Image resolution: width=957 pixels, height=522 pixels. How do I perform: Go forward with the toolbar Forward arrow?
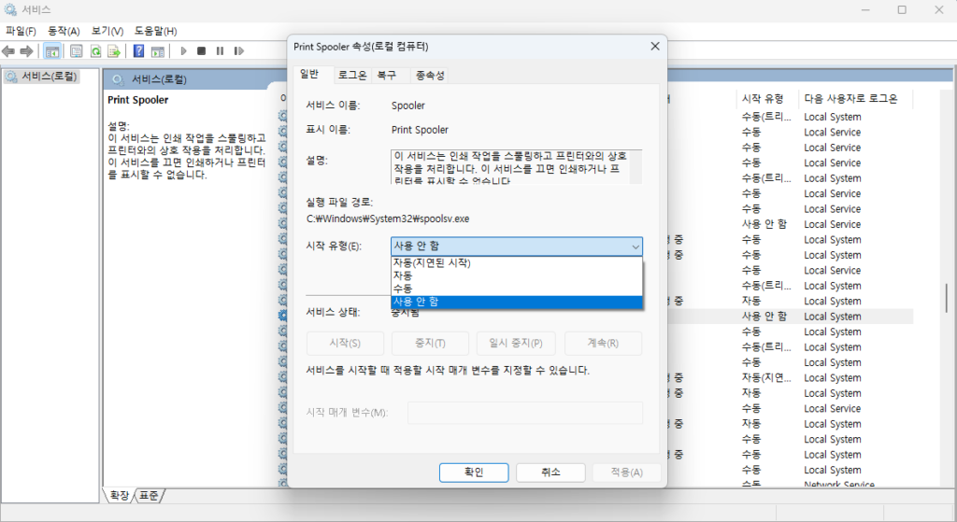26,51
